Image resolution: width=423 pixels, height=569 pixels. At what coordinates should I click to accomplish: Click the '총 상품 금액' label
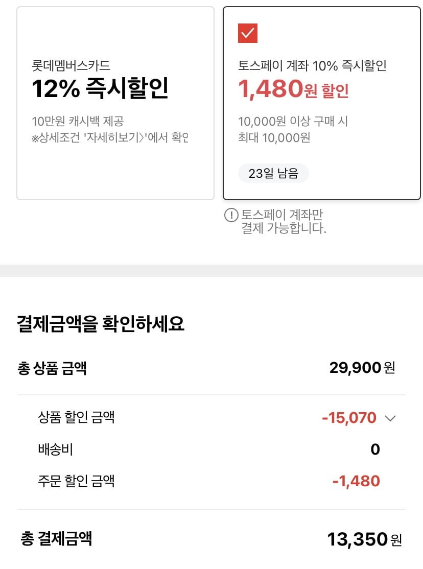click(x=52, y=368)
